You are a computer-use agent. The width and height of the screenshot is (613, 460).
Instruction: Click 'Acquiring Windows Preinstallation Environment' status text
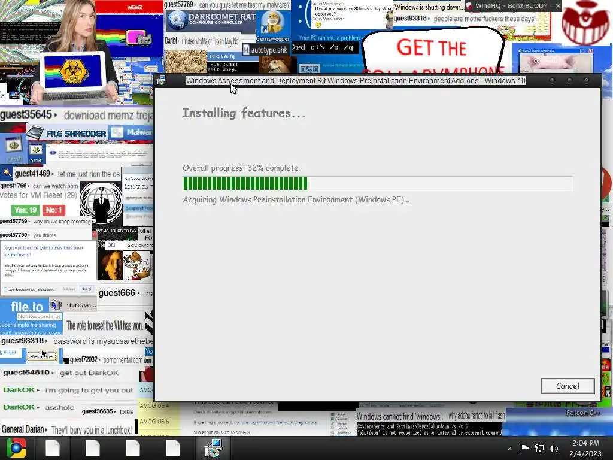point(296,200)
